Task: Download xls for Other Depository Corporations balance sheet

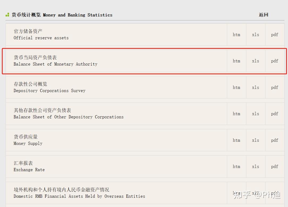Action: [x=256, y=114]
